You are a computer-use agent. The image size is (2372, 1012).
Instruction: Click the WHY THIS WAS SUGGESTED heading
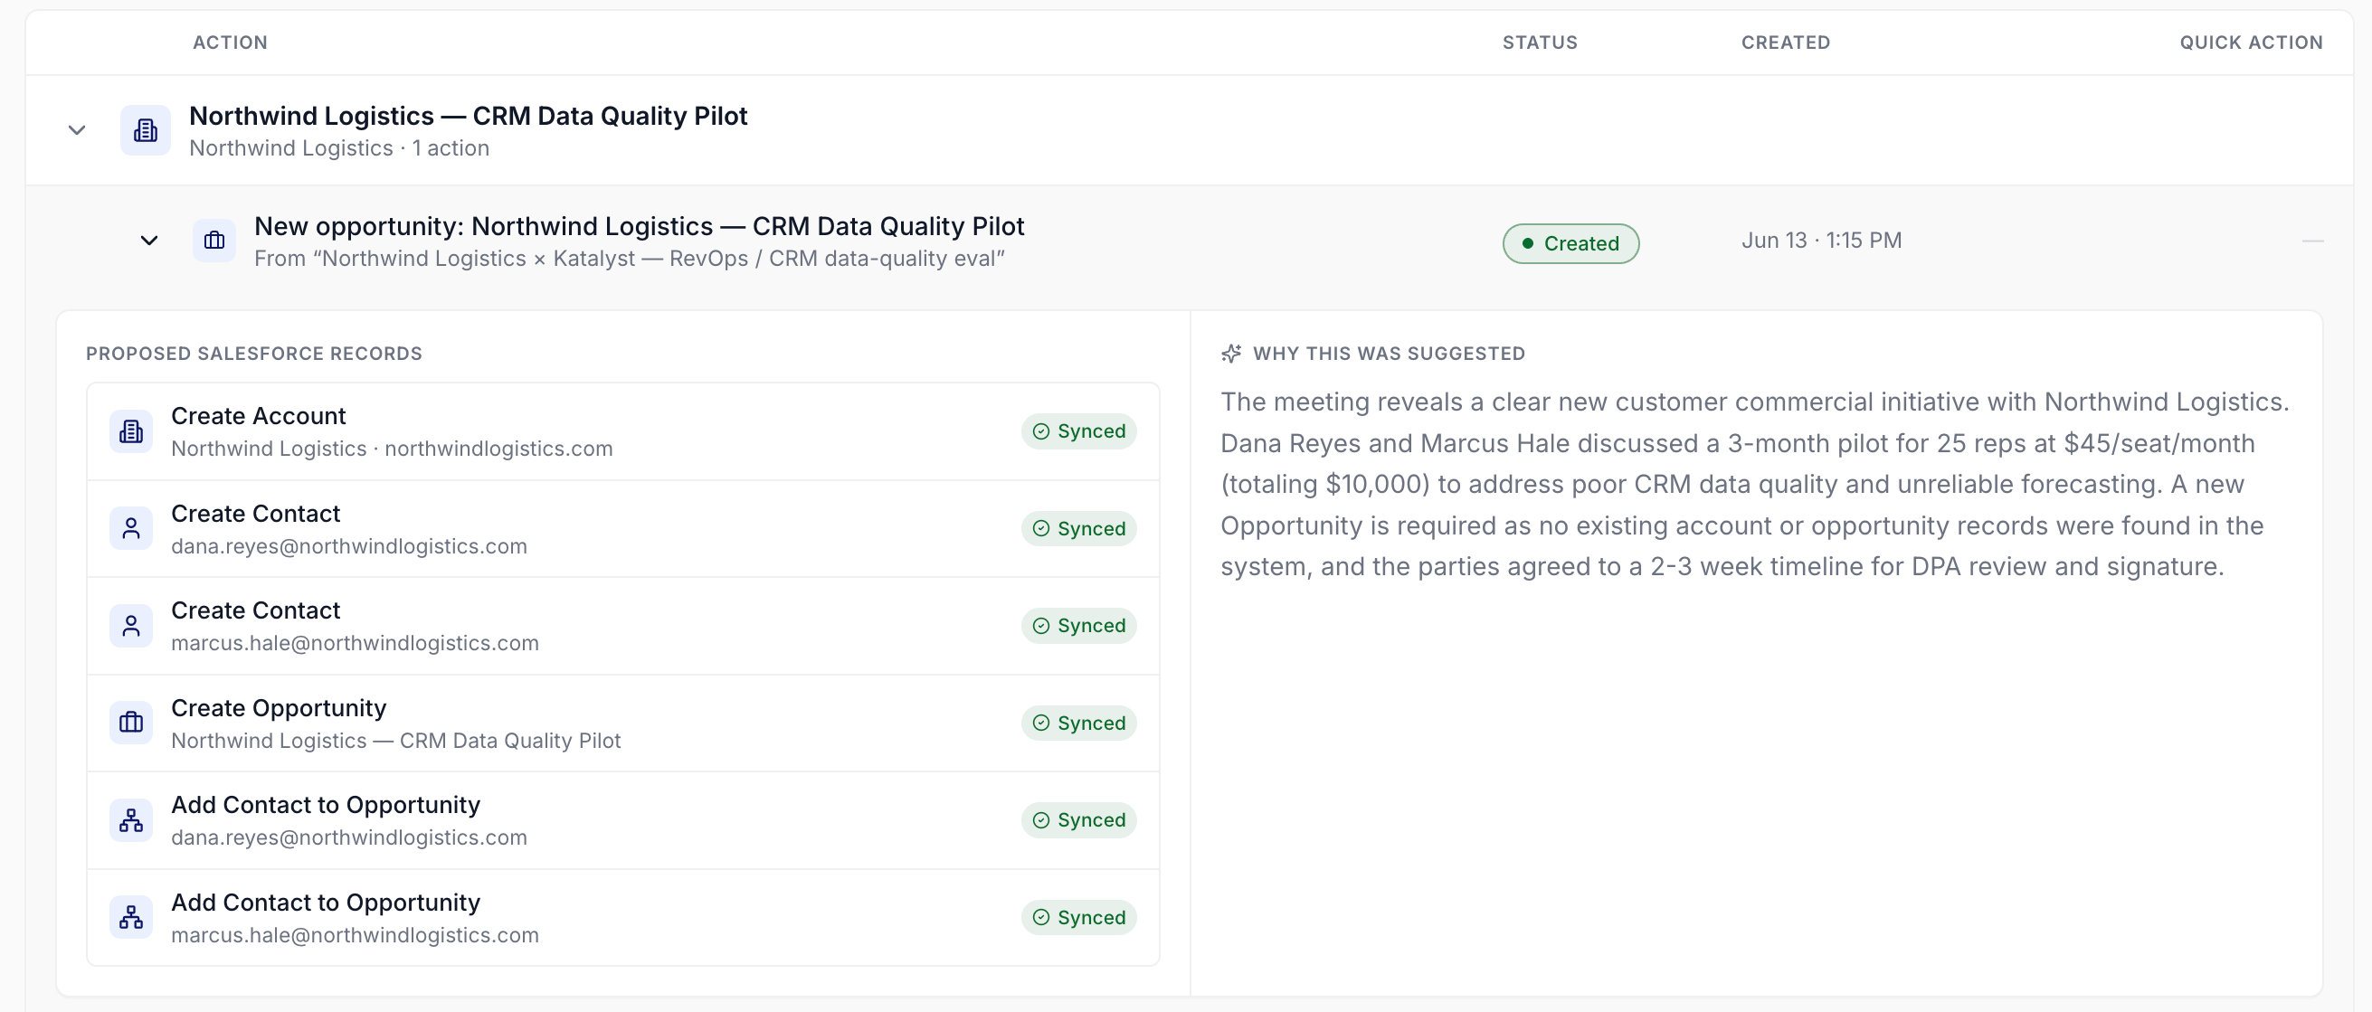tap(1389, 354)
